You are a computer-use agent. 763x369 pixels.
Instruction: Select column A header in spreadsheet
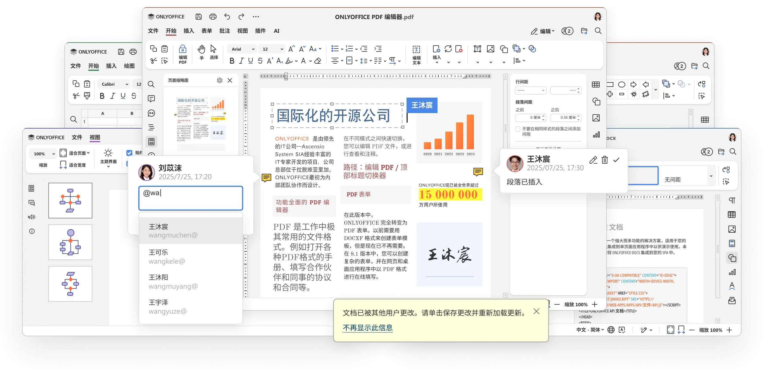103,113
